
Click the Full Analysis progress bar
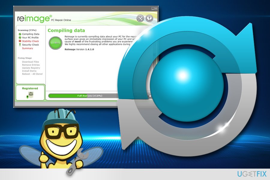(x=90, y=96)
